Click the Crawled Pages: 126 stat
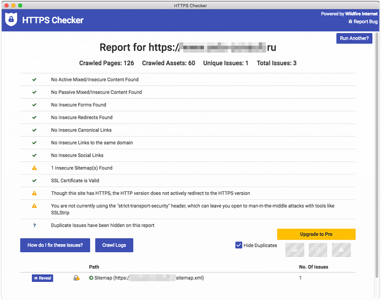Image resolution: width=381 pixels, height=300 pixels. 107,63
